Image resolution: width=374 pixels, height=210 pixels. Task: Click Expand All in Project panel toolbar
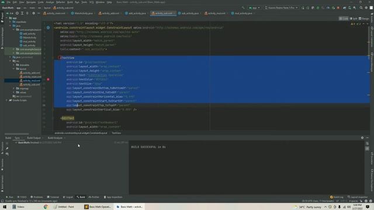click(22, 13)
